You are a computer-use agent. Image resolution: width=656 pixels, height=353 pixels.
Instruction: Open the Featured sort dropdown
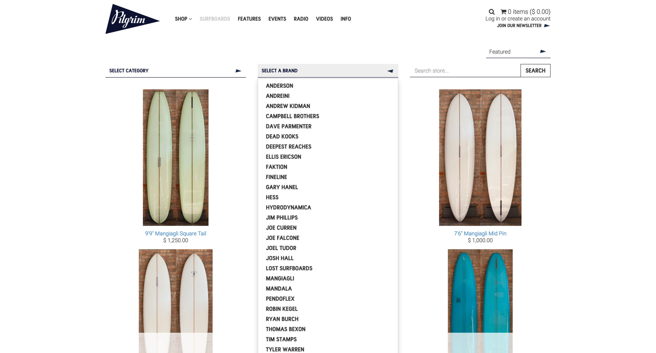[518, 52]
